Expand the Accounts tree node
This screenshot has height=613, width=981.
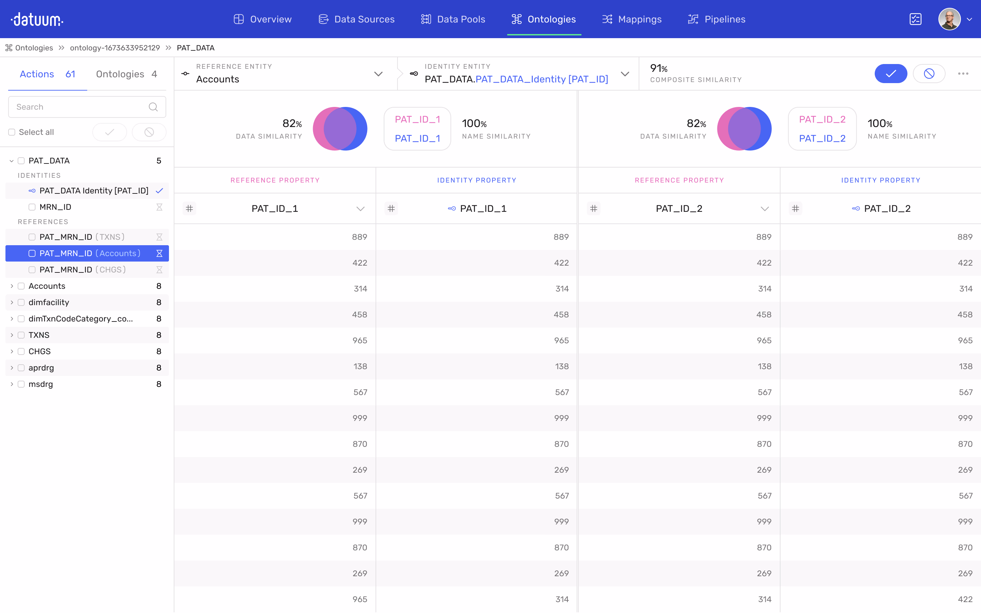pos(11,286)
